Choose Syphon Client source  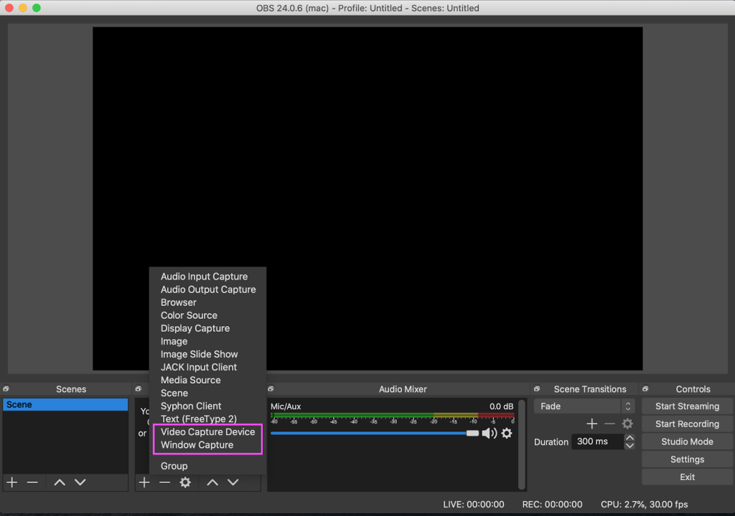191,406
